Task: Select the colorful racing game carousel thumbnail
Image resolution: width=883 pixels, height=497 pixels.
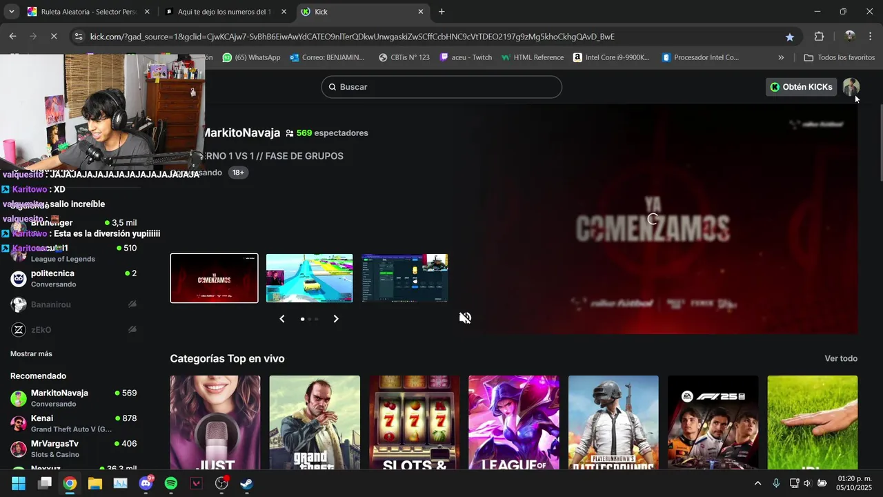Action: click(x=310, y=278)
